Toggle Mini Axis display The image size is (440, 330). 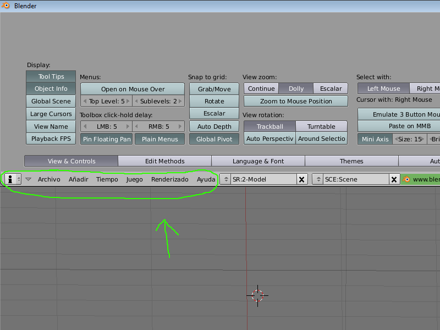click(x=375, y=139)
